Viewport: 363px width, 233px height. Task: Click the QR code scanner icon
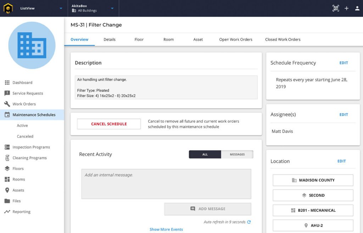coord(336,7)
